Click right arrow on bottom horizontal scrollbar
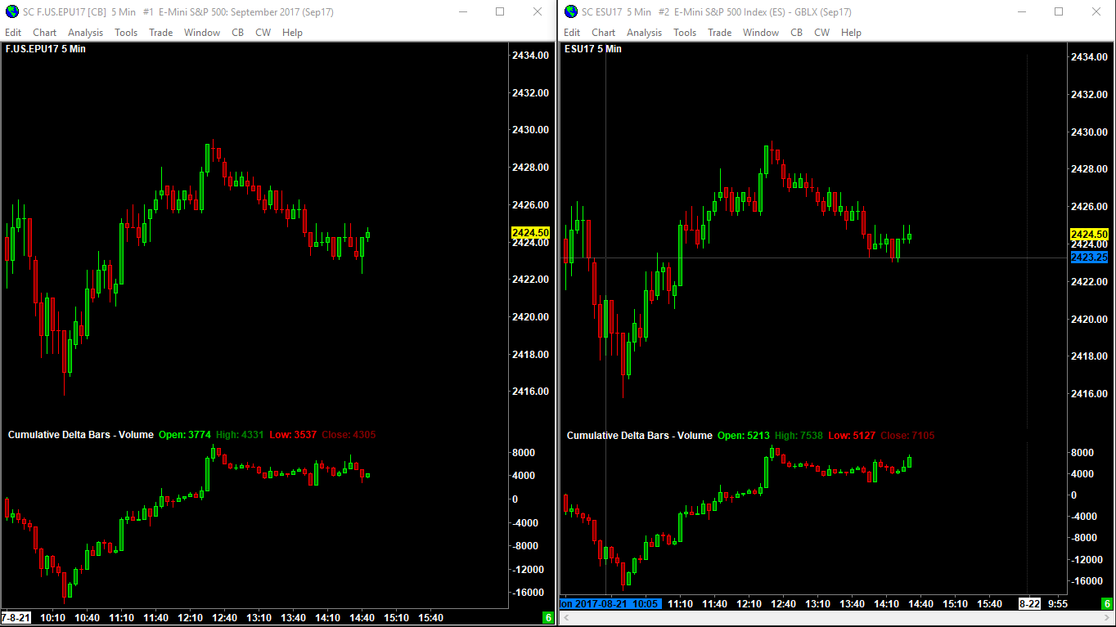Screen dimensions: 1116x627 pos(1107,619)
